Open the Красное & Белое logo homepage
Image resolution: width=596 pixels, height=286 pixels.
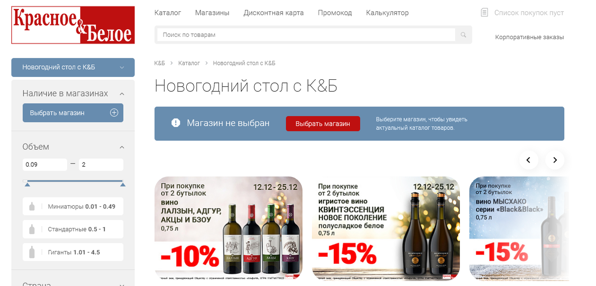73,25
